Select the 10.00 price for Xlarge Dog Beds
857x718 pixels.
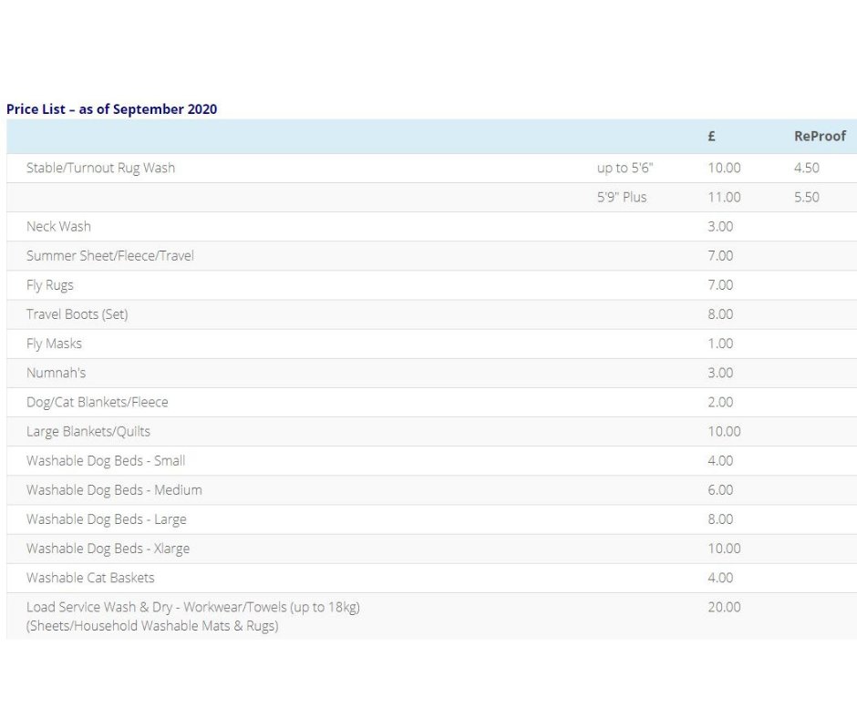(x=724, y=549)
